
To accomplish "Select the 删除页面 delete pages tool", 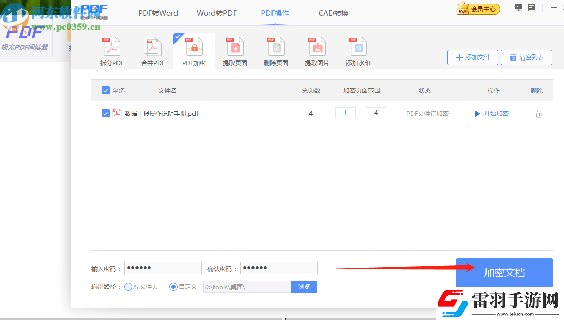I will coord(276,52).
